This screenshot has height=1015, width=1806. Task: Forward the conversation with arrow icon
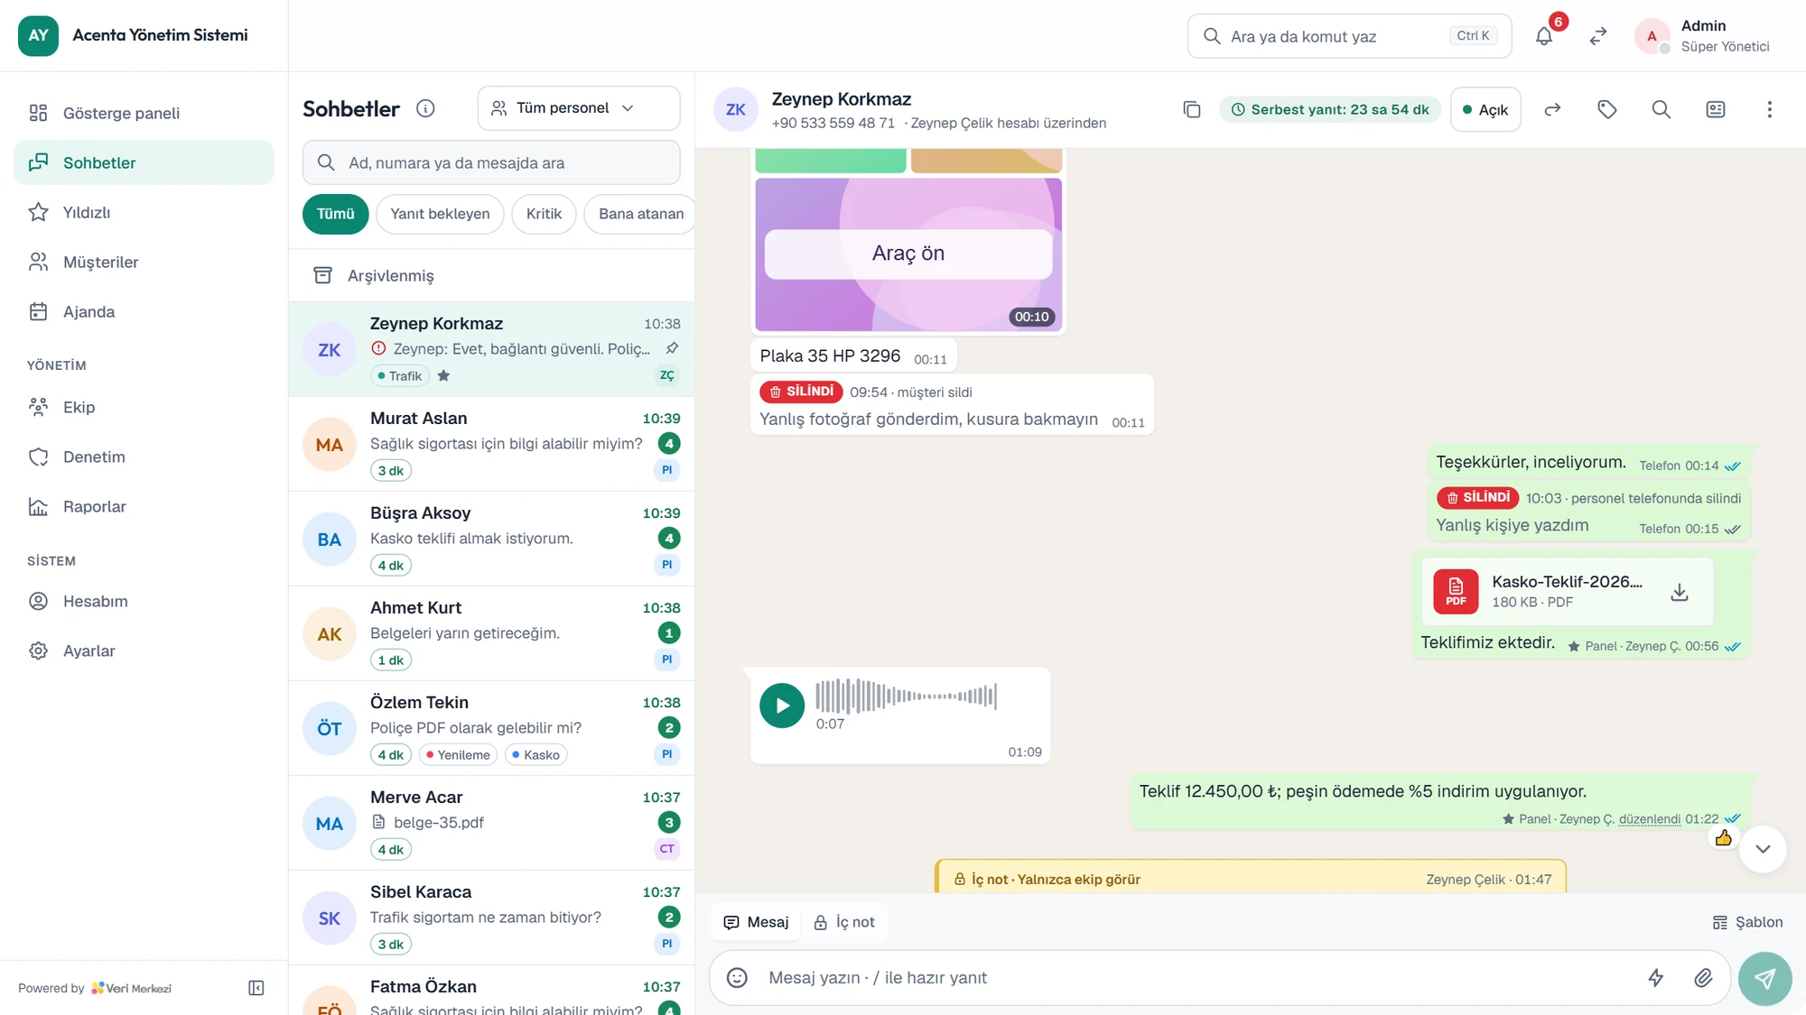coord(1553,109)
